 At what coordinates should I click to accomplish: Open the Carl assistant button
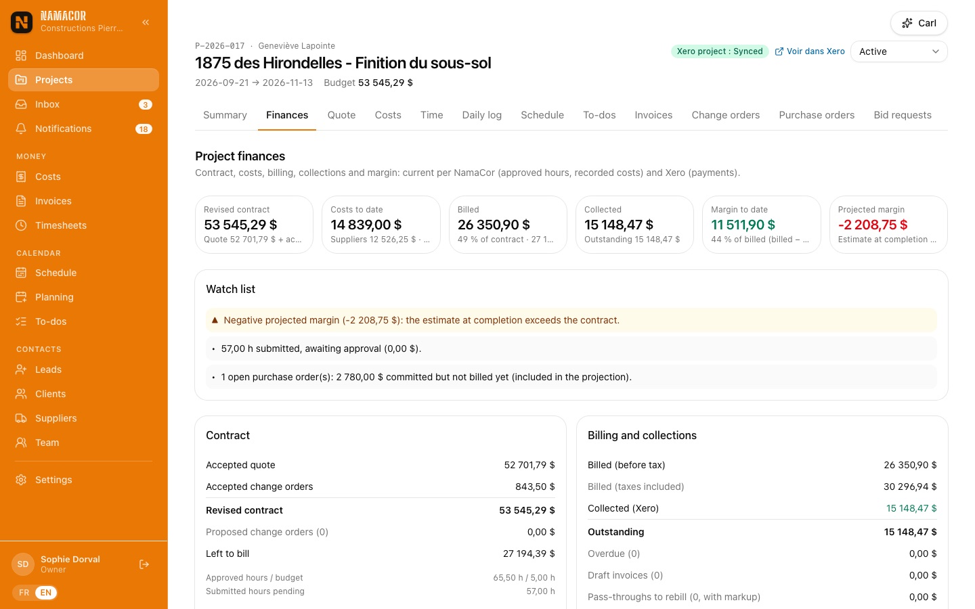point(919,23)
